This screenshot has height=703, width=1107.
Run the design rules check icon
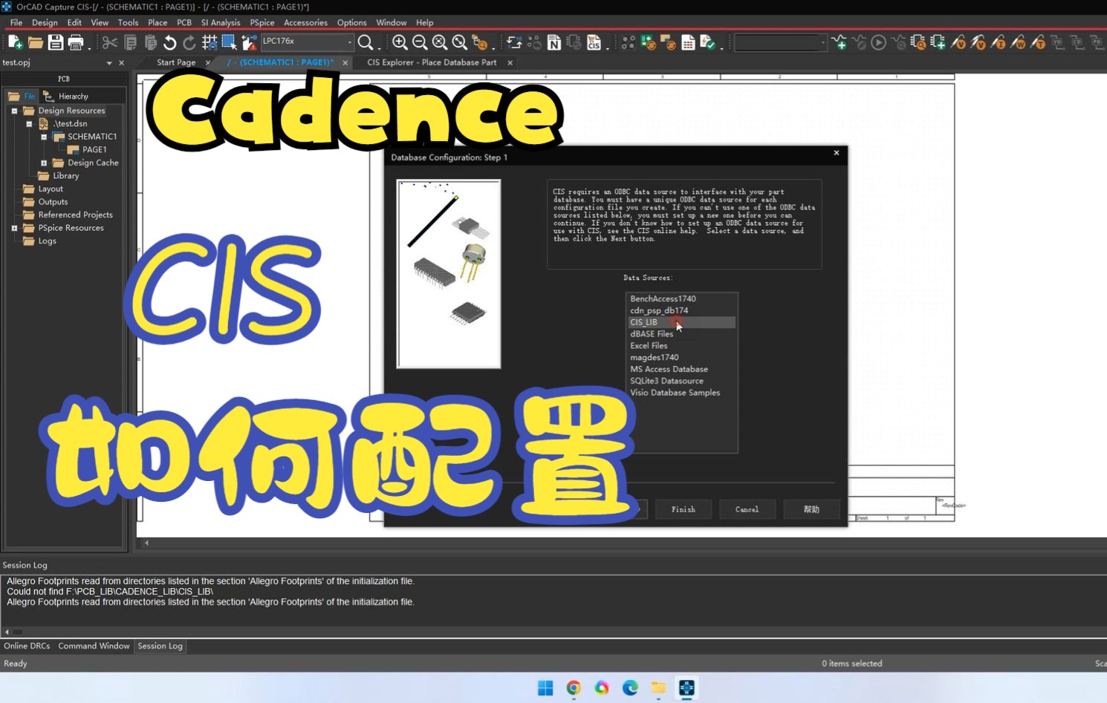pyautogui.click(x=708, y=43)
